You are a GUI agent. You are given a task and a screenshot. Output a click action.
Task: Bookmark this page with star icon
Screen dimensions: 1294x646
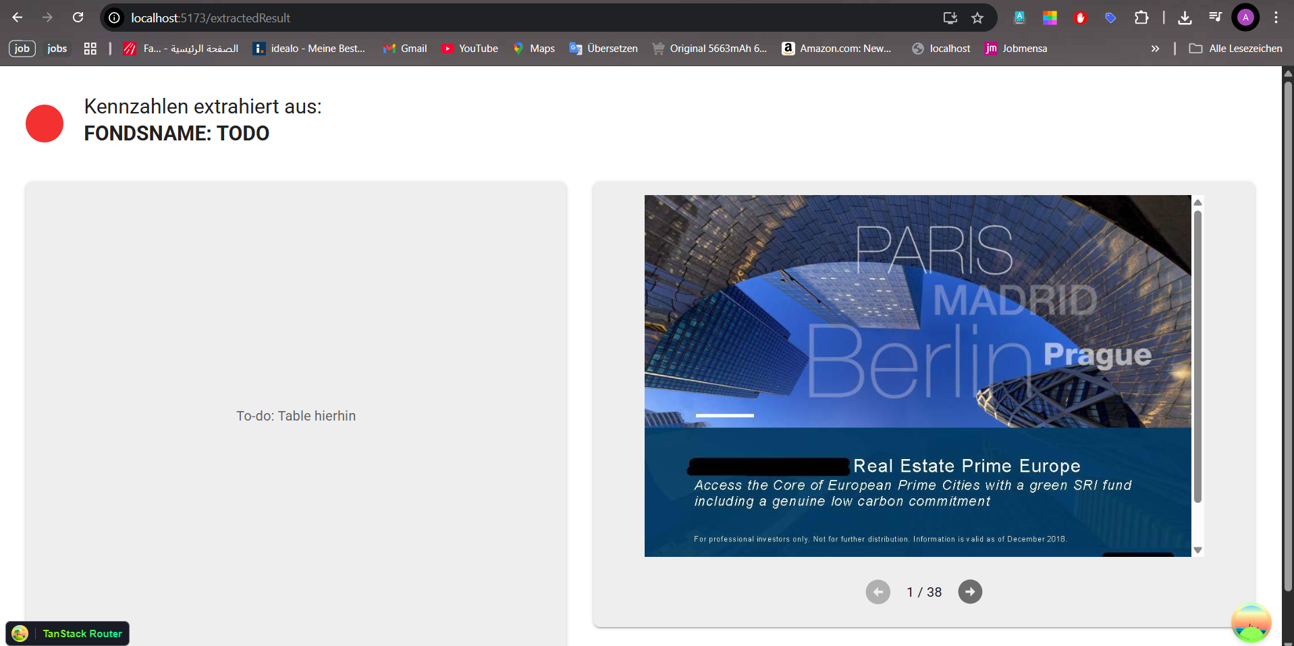(x=977, y=18)
